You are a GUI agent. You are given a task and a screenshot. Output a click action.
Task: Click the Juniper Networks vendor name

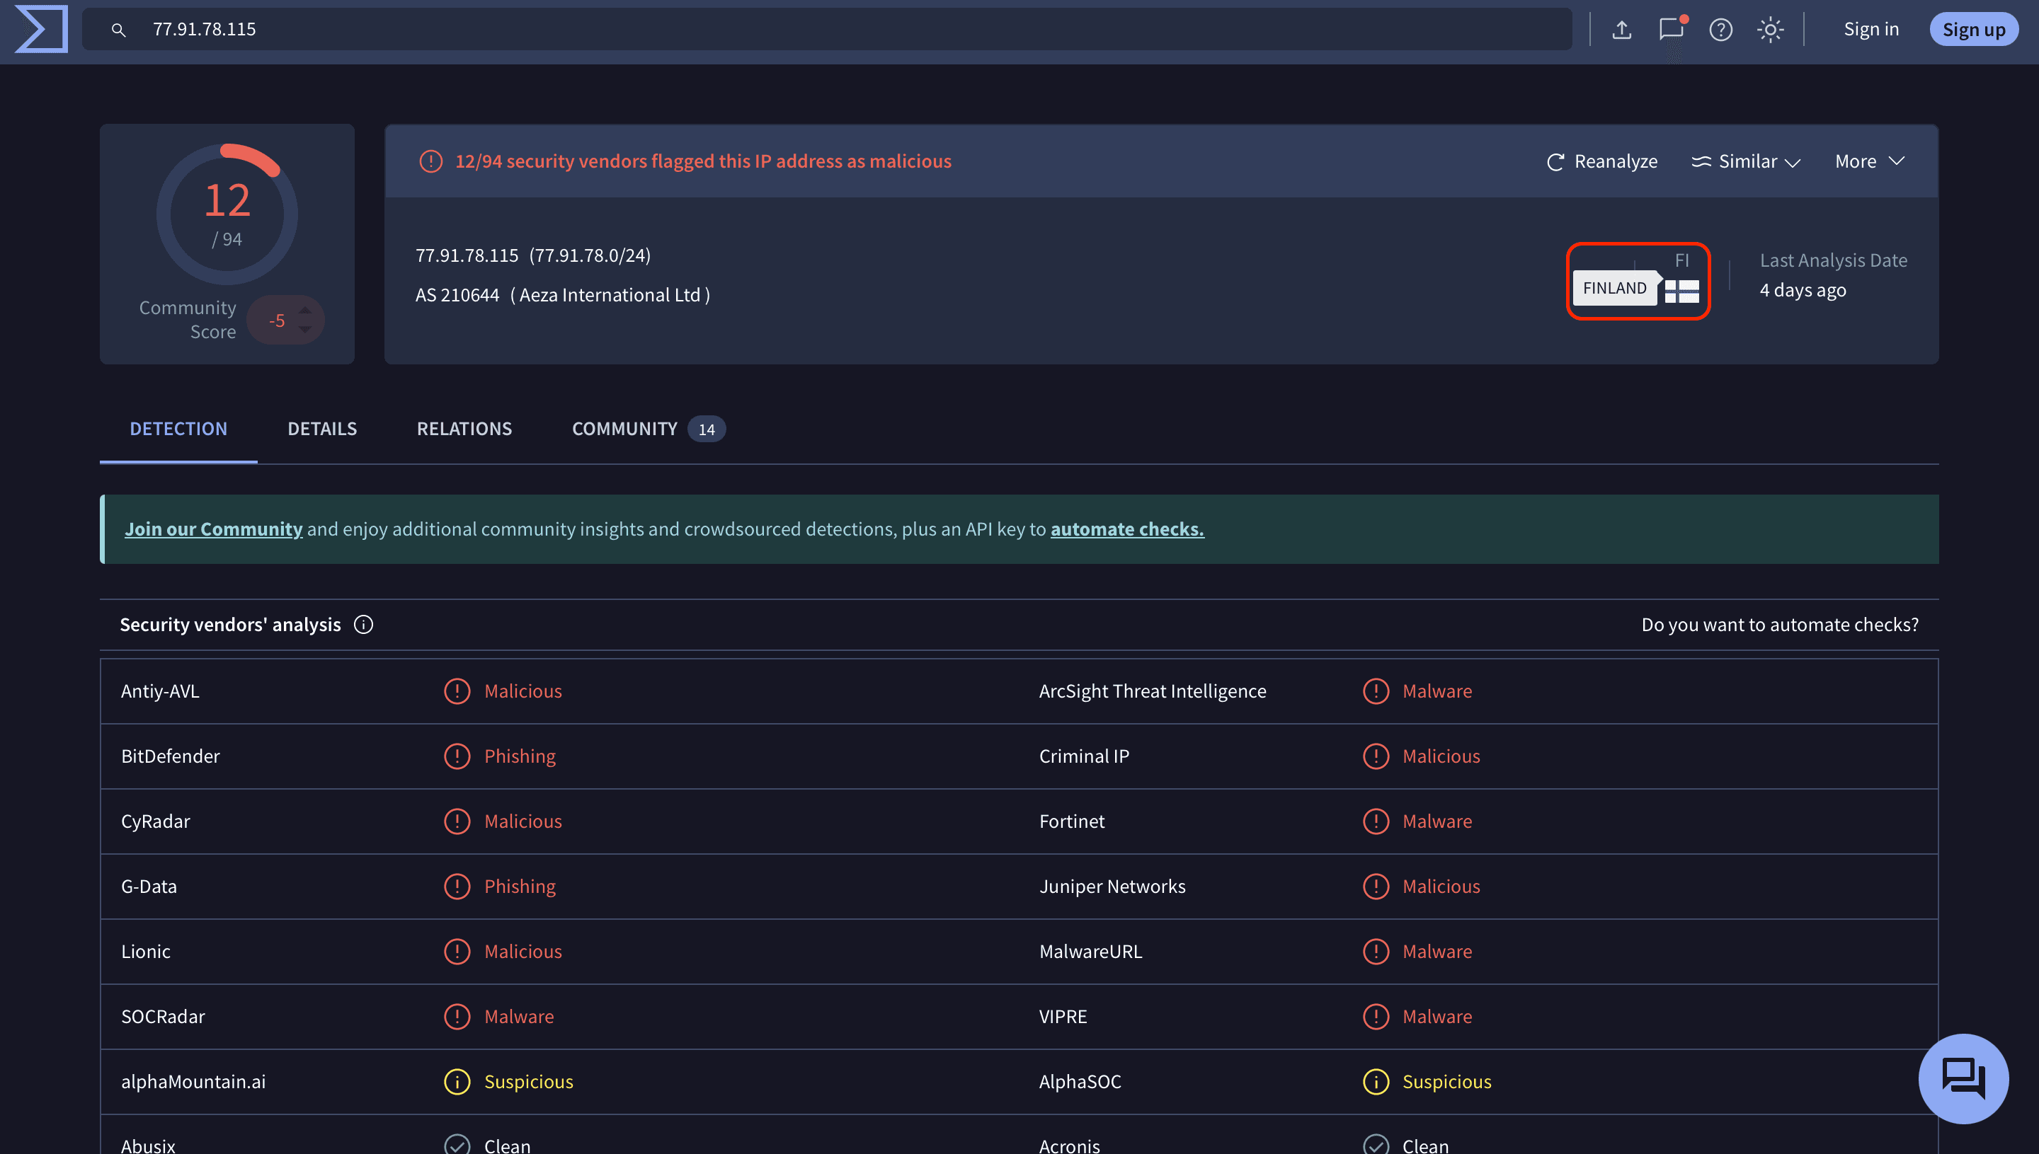pos(1112,886)
